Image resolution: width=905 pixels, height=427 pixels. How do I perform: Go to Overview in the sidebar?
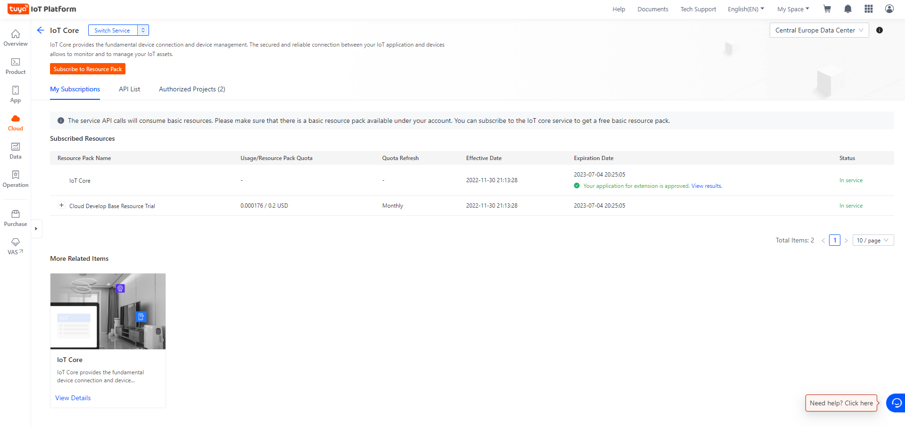pyautogui.click(x=16, y=38)
